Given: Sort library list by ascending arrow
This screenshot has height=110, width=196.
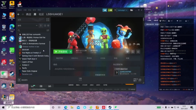Looking at the screenshot, I should coord(41,26).
